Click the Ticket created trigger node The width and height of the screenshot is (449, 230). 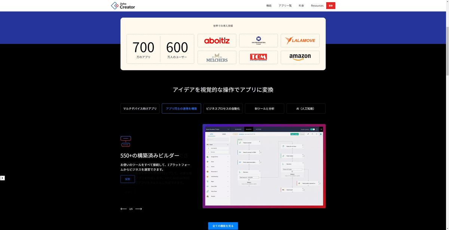pos(249,142)
